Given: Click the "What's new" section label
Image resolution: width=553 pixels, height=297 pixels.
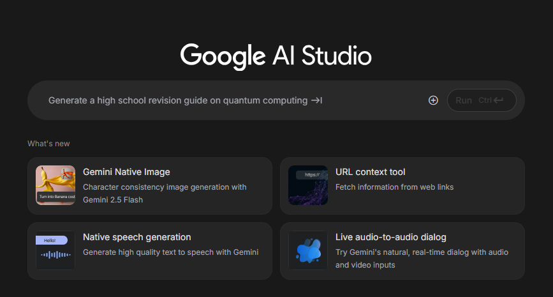Looking at the screenshot, I should point(48,144).
